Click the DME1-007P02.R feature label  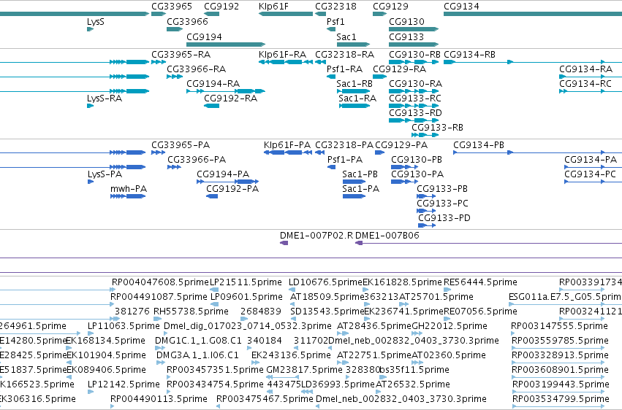point(316,236)
